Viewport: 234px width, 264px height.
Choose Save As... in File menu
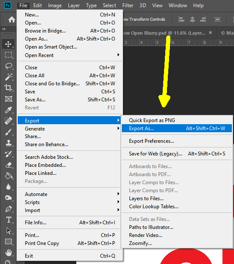click(70, 100)
